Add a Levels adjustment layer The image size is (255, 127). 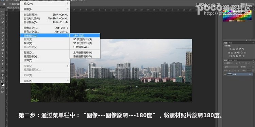pos(234,49)
